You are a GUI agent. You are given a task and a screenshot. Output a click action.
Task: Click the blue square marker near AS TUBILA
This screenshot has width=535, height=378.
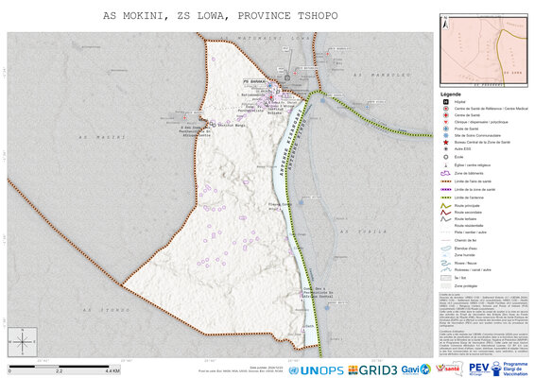302,202
